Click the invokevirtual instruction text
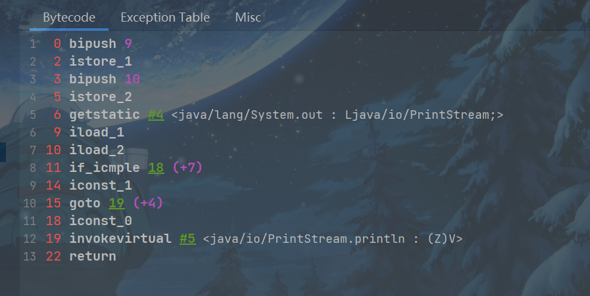 [120, 239]
